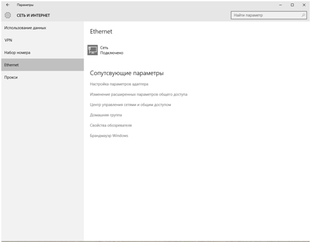Image resolution: width=311 pixels, height=243 pixels.
Task: Open 'Свойства обозревателя' link
Action: pos(111,125)
